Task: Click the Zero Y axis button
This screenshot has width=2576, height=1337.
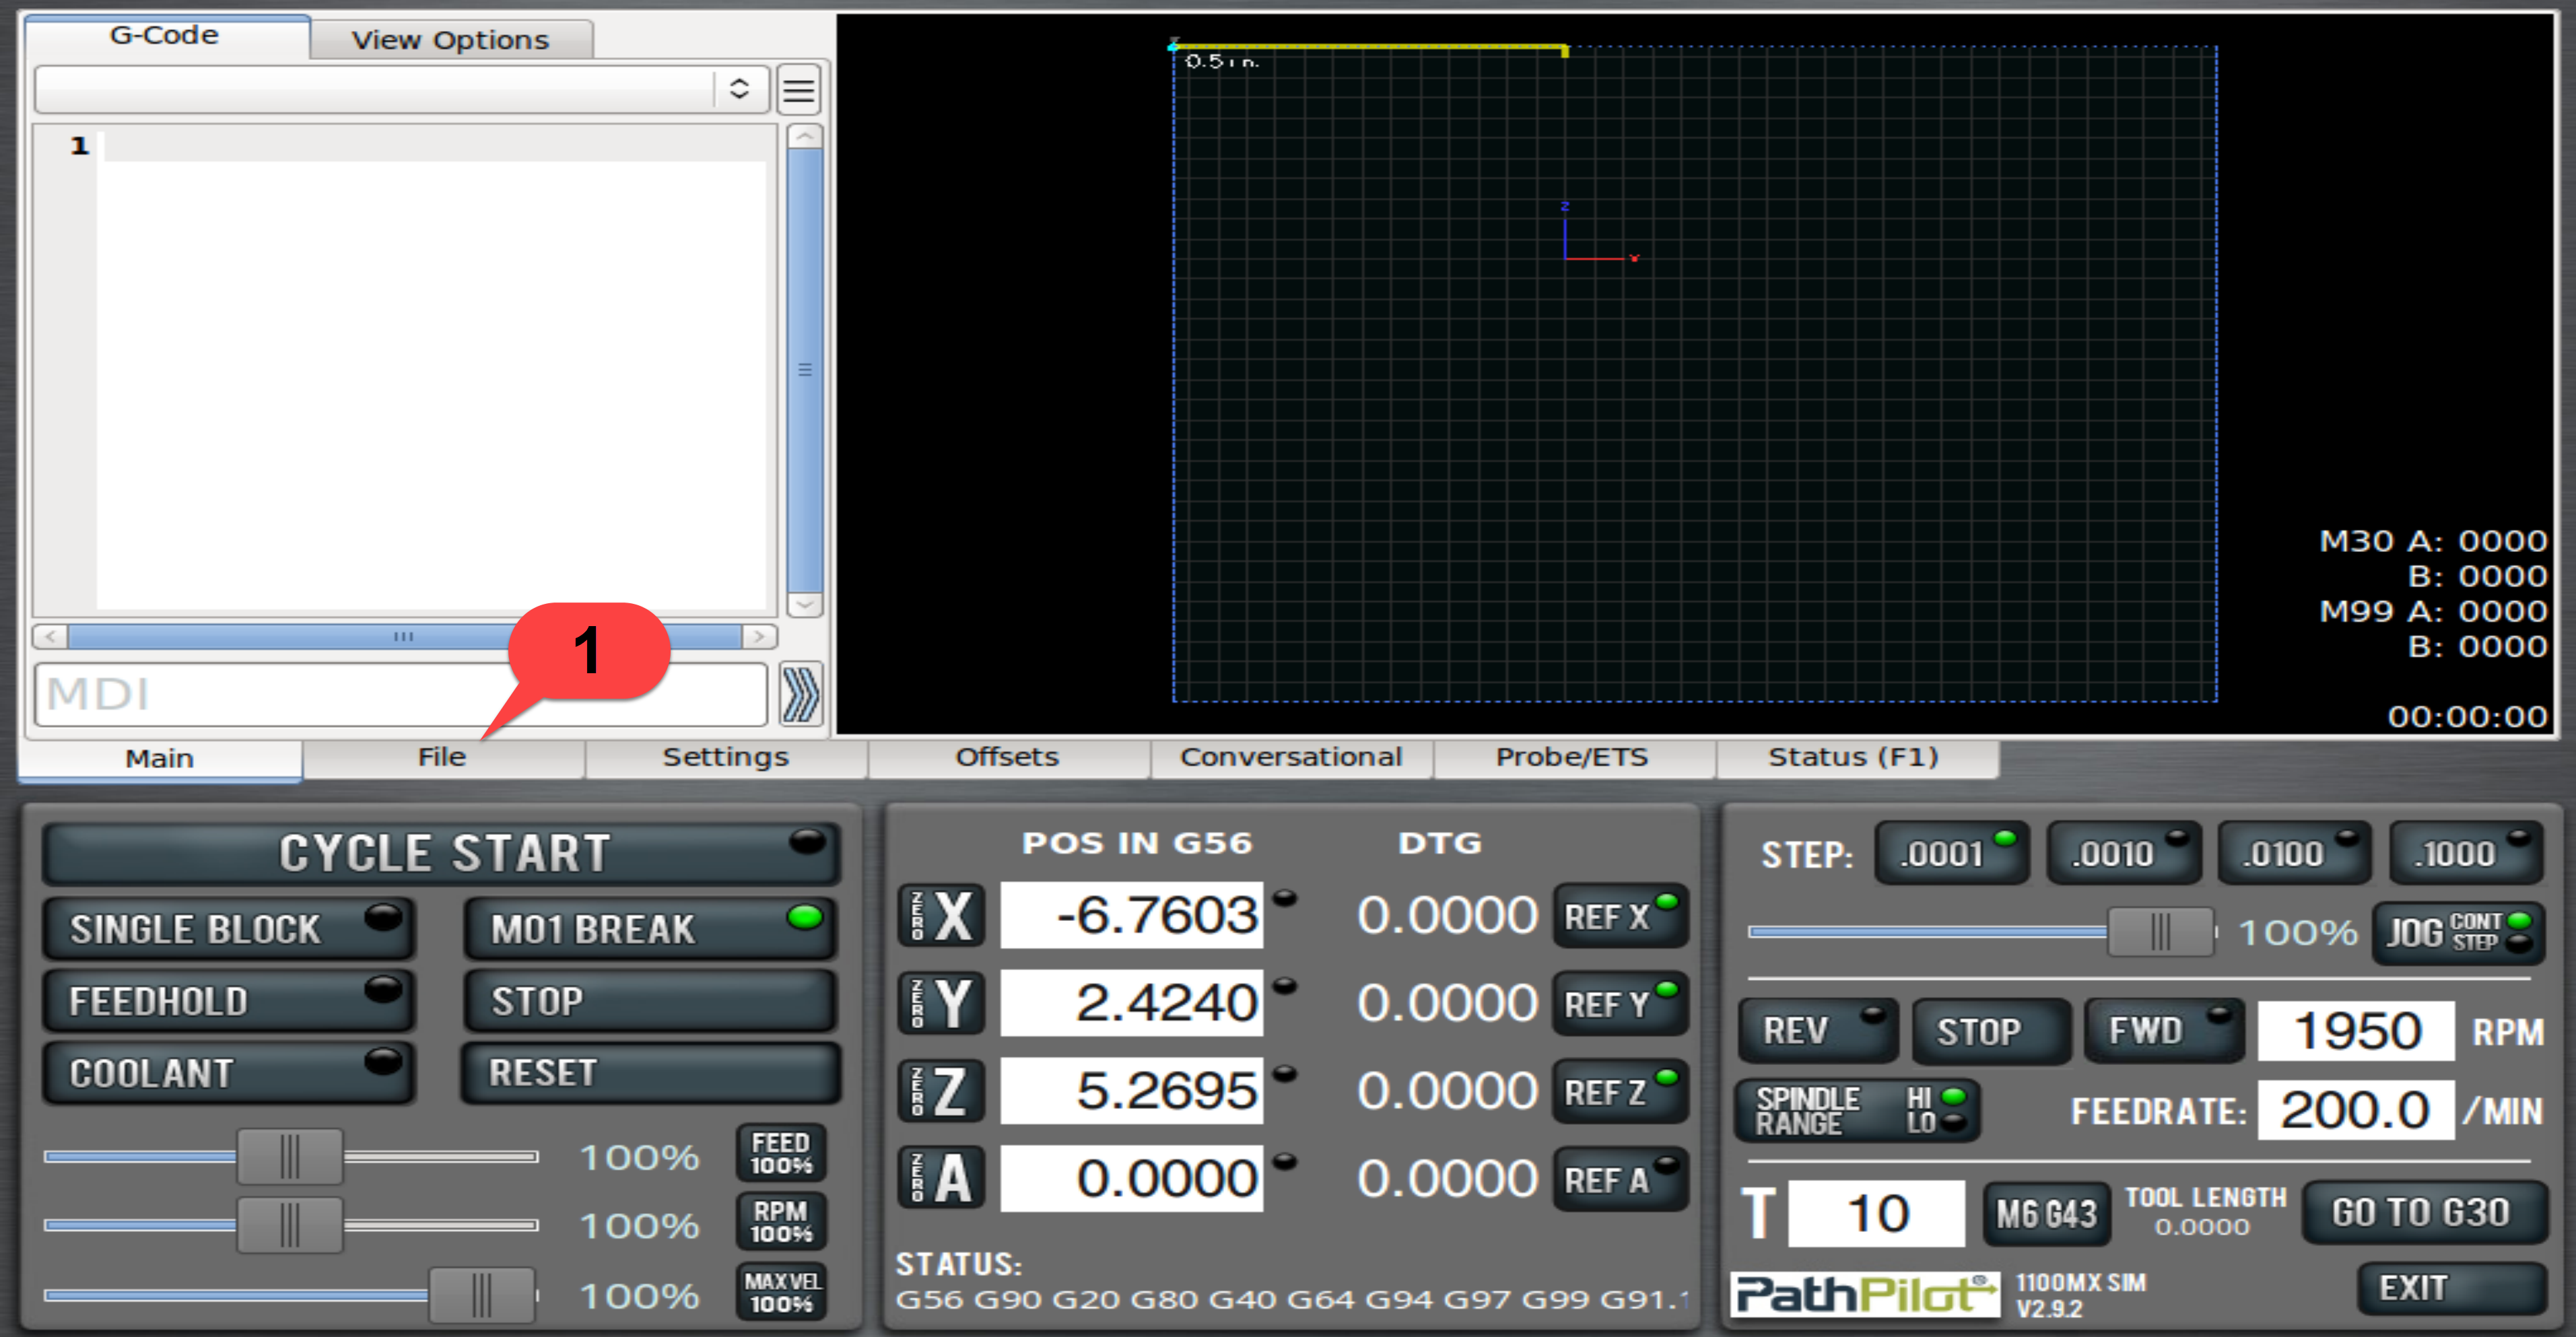Action: tap(941, 1003)
